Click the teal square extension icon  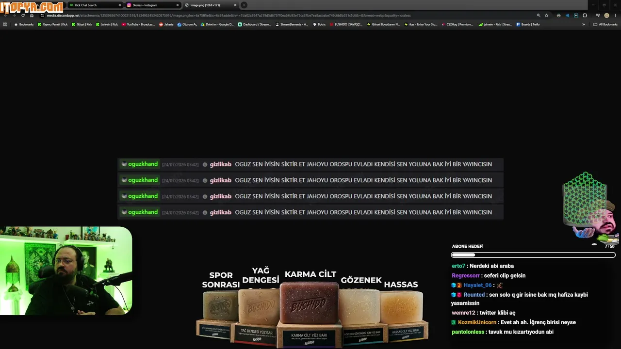pos(576,16)
